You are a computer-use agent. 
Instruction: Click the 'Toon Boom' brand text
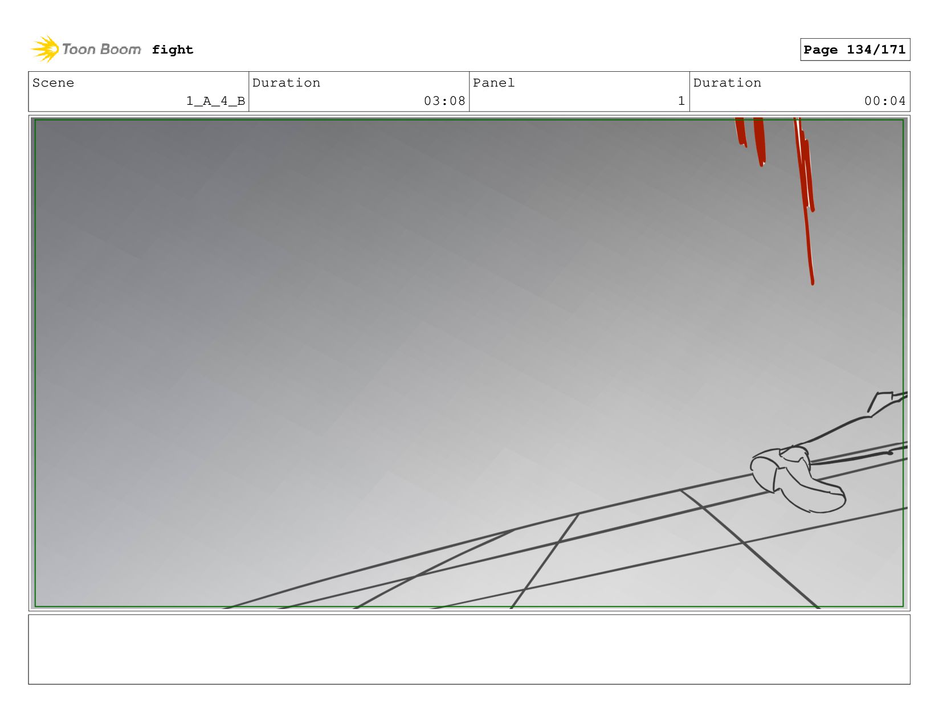[101, 50]
